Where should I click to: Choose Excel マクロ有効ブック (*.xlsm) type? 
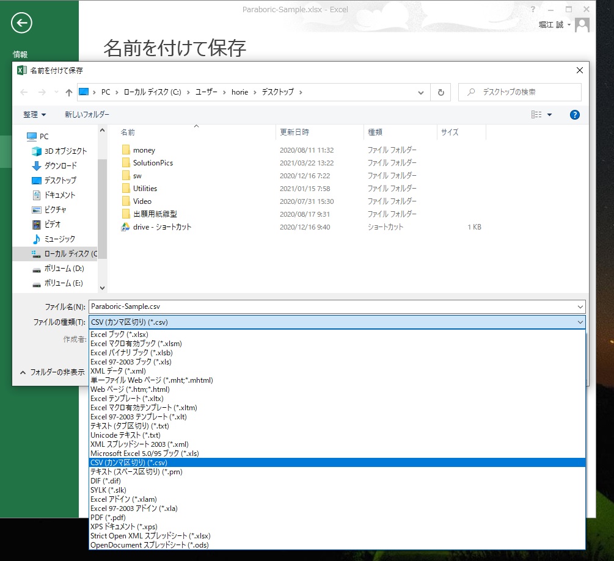337,344
